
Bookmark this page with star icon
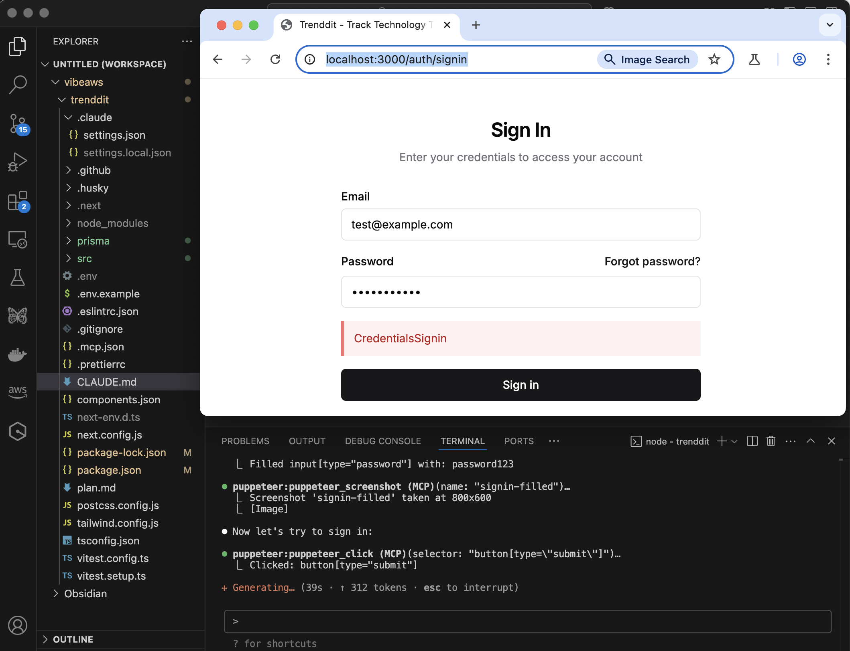(714, 60)
